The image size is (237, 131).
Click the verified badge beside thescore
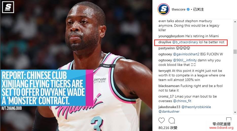tap(188, 9)
